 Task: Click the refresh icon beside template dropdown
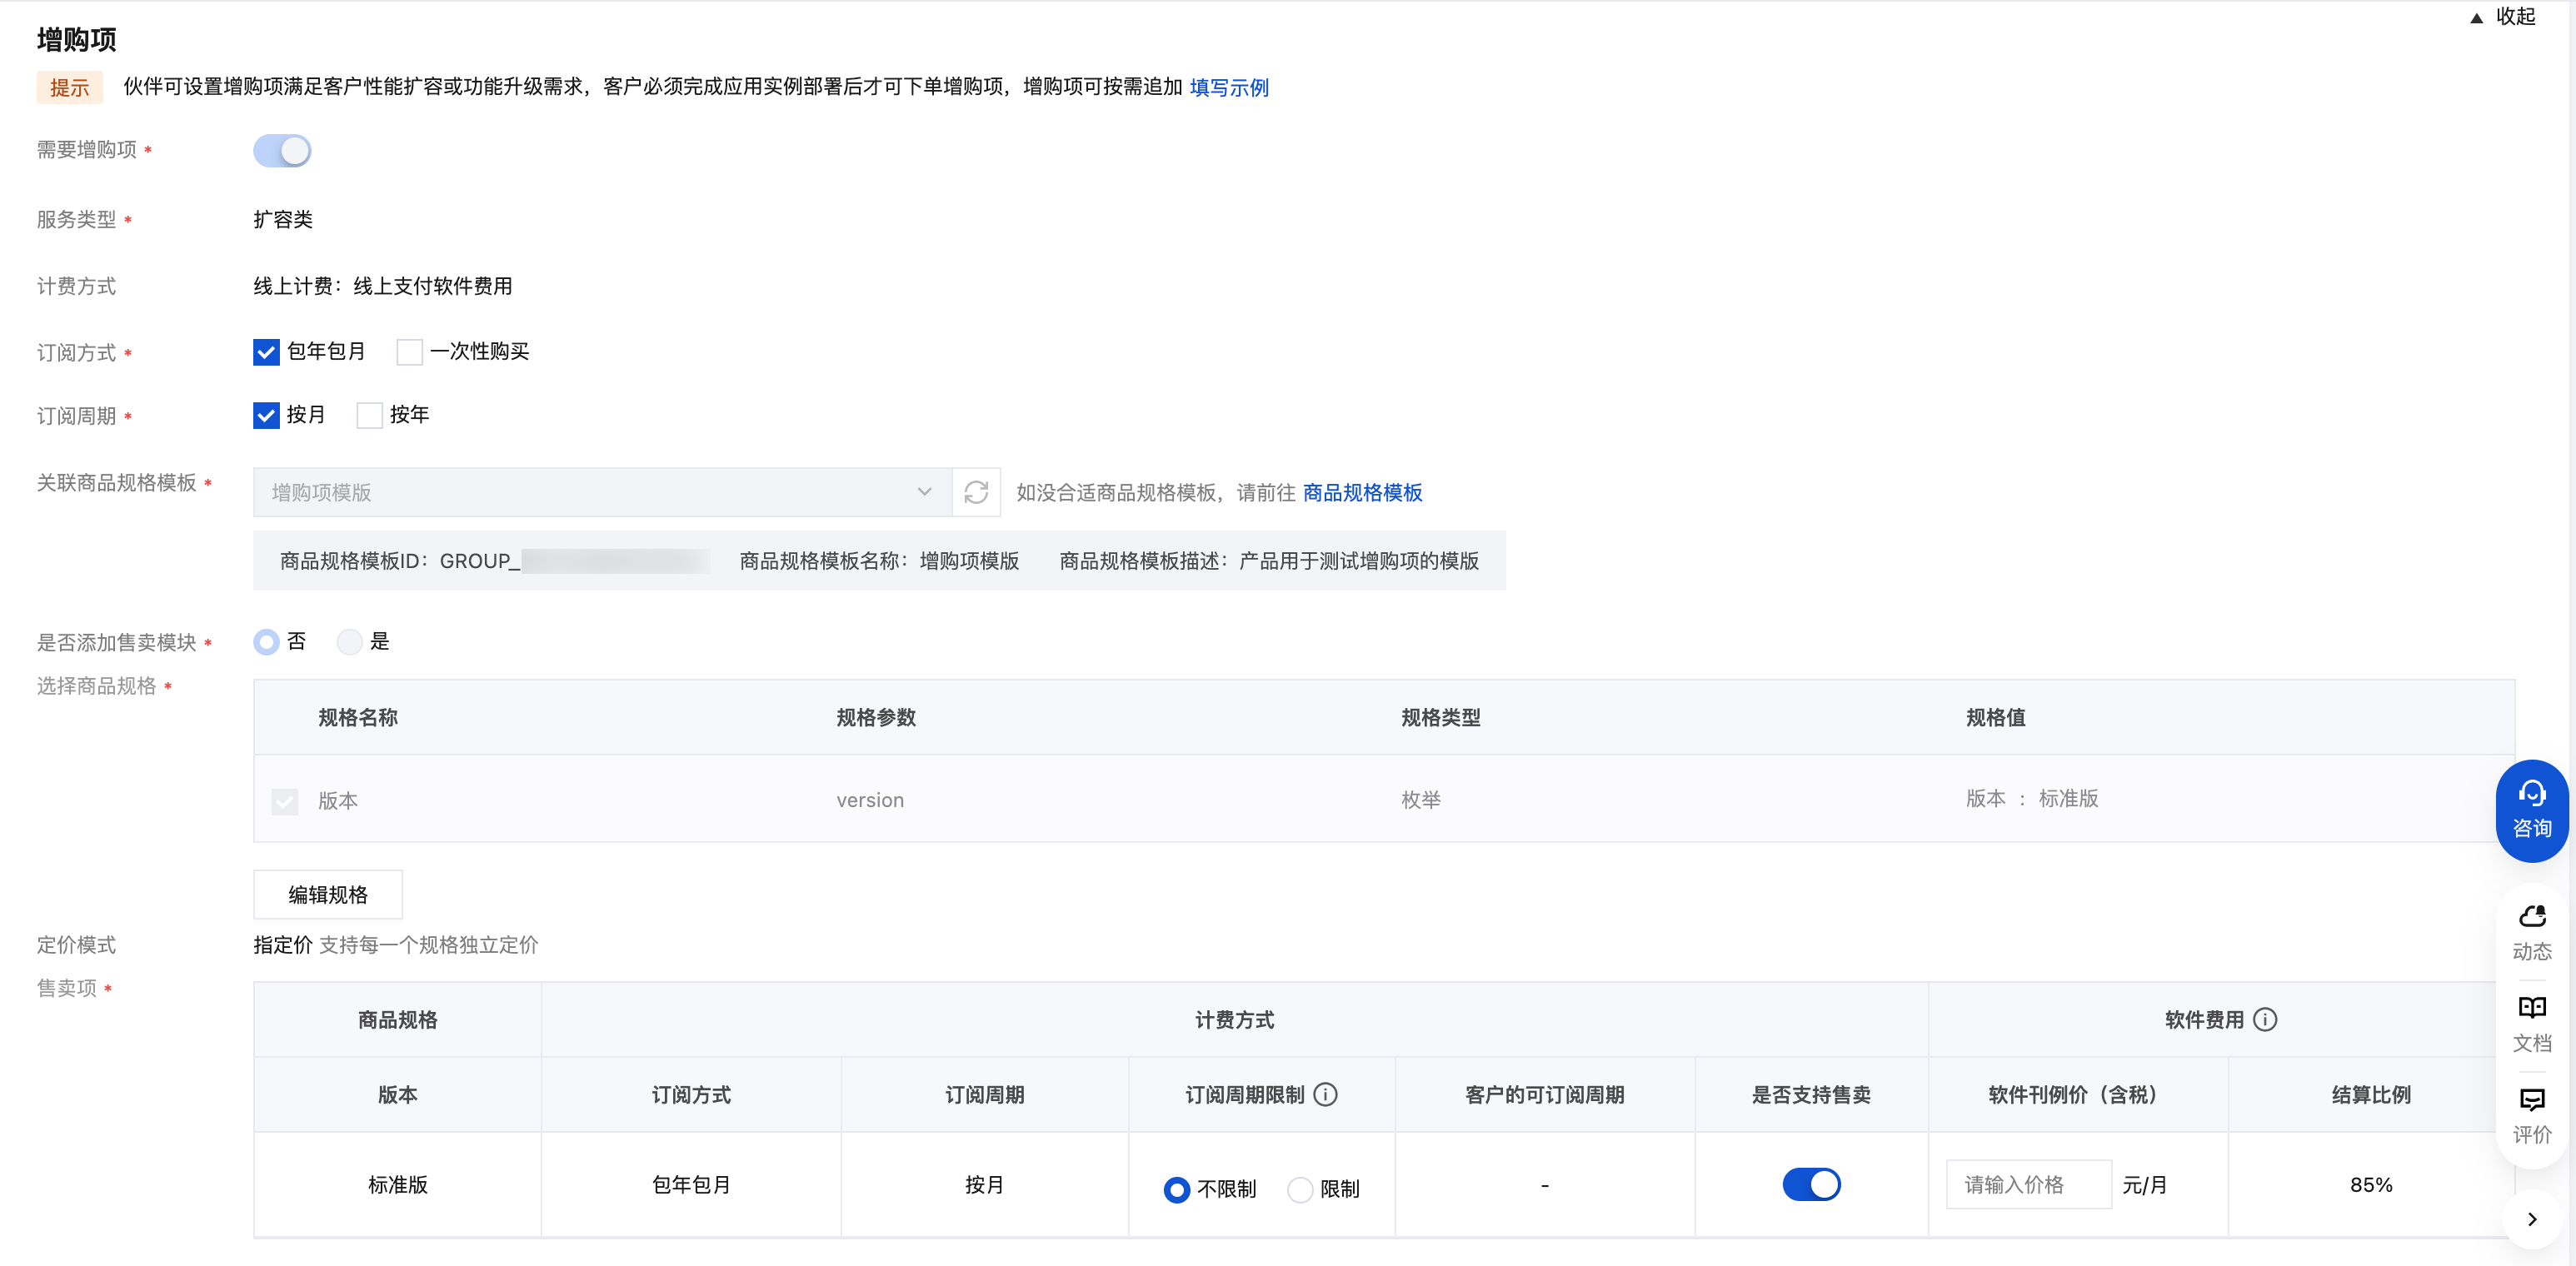[x=976, y=492]
